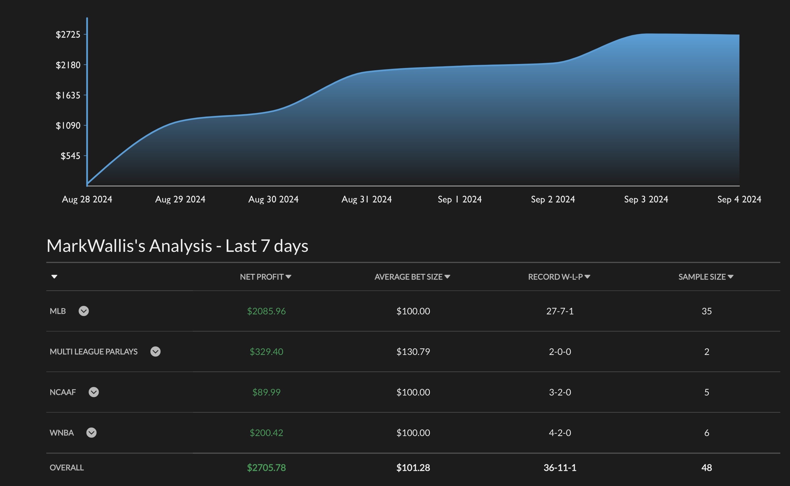Click parlays net profit $329.40
This screenshot has width=790, height=486.
(x=266, y=351)
